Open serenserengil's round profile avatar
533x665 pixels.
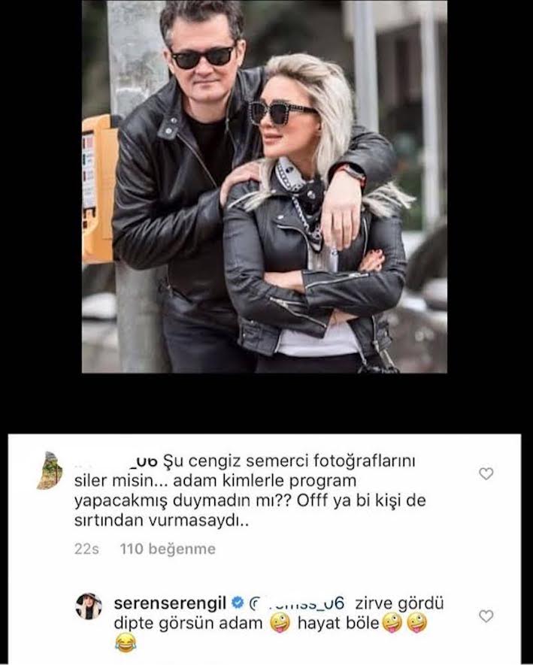point(89,606)
